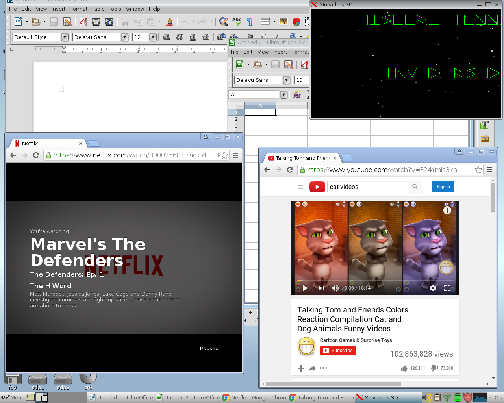Reload the Netflix page
Image resolution: width=504 pixels, height=403 pixels.
36,155
